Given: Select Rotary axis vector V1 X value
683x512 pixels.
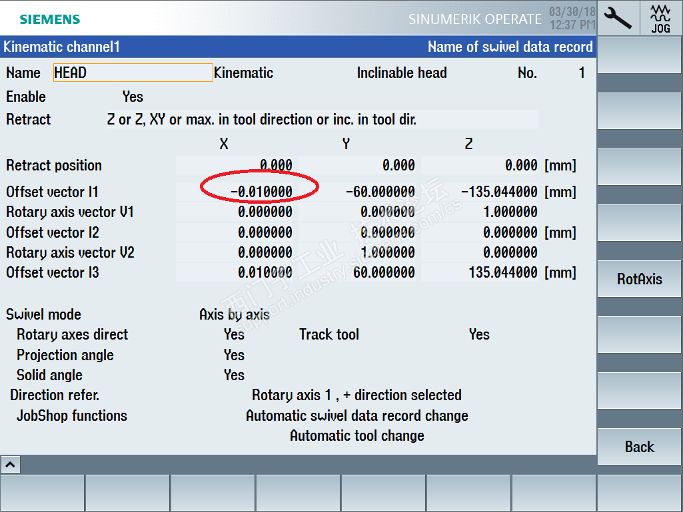Looking at the screenshot, I should coord(235,212).
